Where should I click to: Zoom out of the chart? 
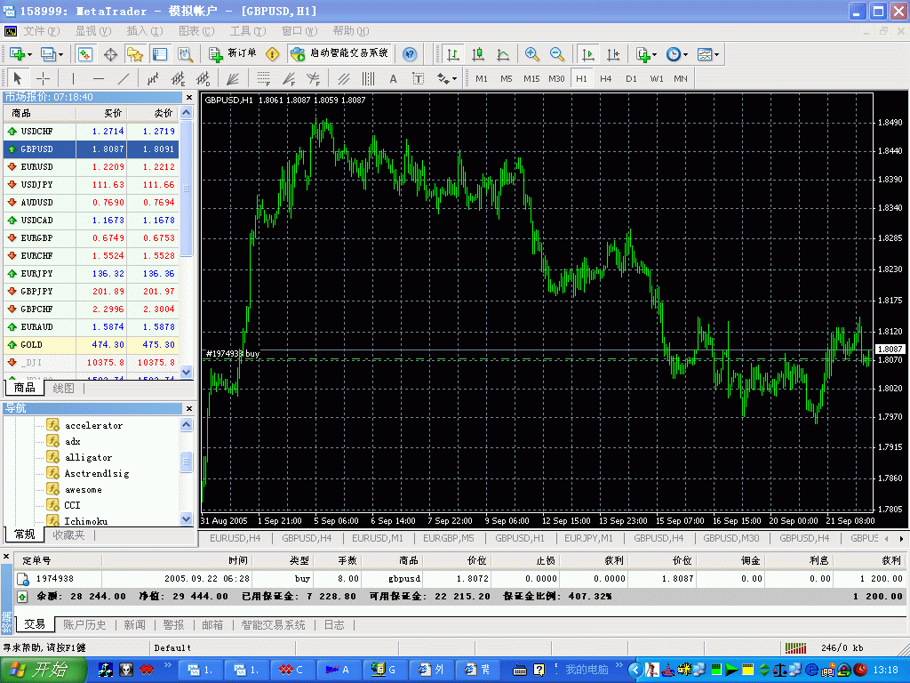tap(557, 54)
